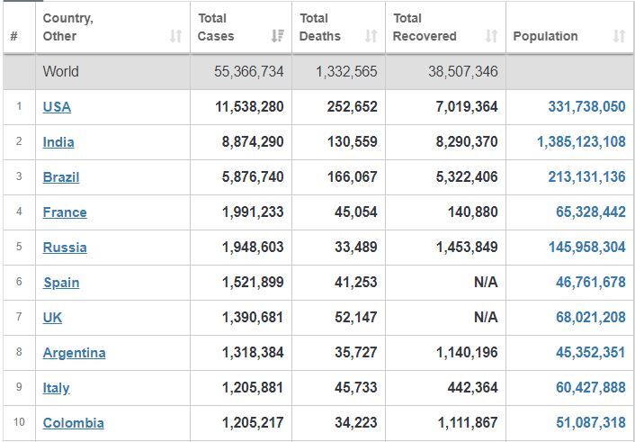Click India population 1,385,123,108 link
Viewport: 635px width, 442px height.
tap(581, 142)
